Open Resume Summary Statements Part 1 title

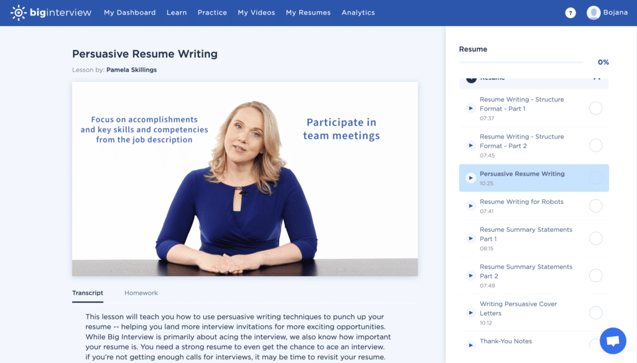(526, 234)
